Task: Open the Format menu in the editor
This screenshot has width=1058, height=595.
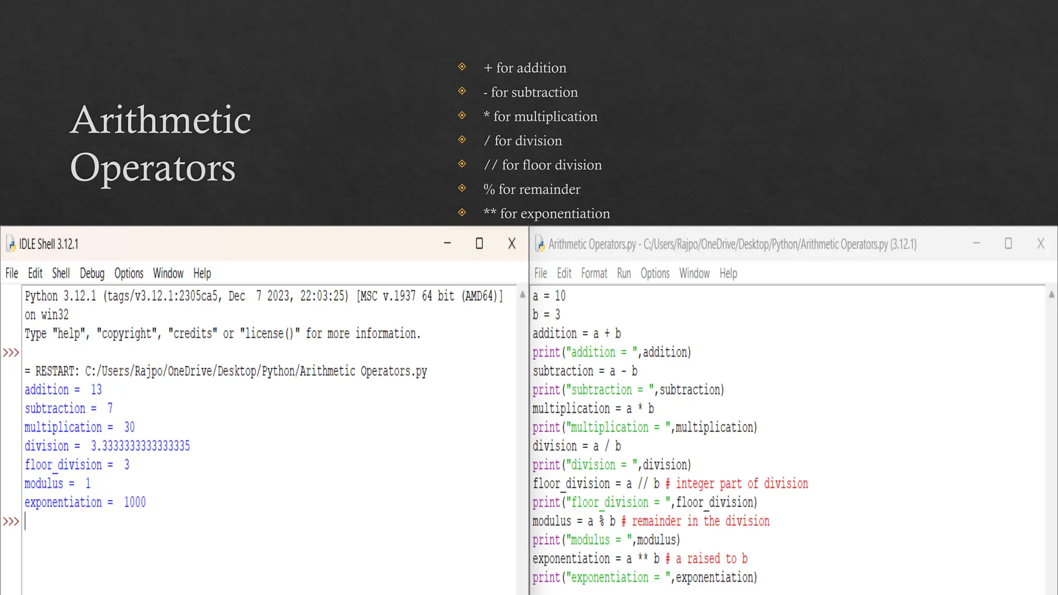Action: pos(594,273)
